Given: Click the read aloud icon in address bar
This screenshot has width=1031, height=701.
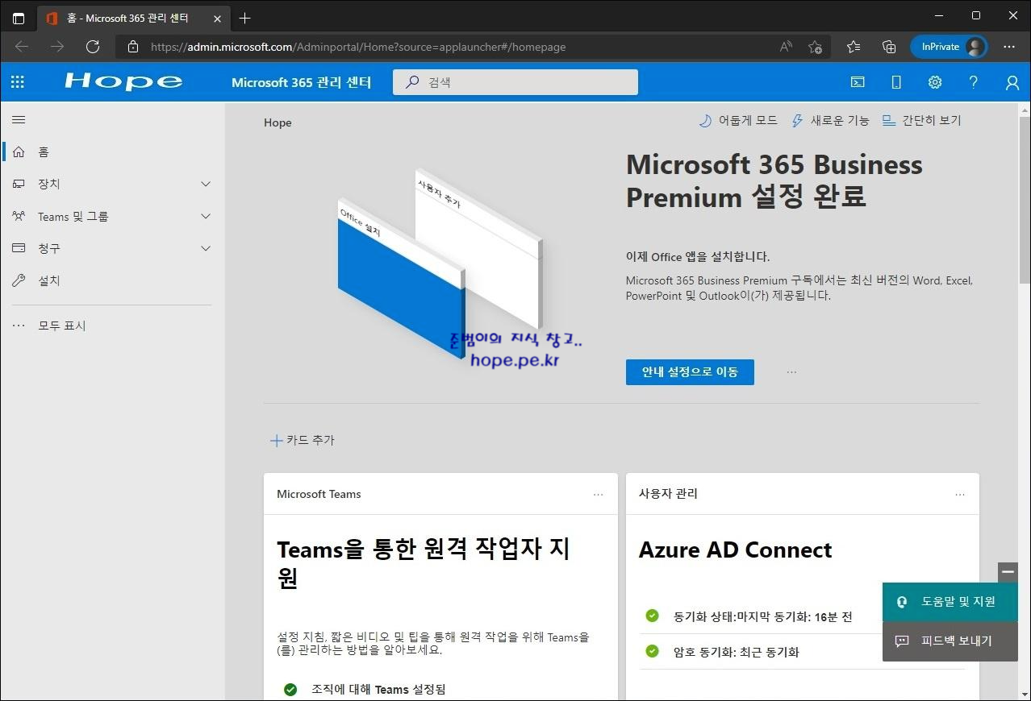Looking at the screenshot, I should coord(786,47).
